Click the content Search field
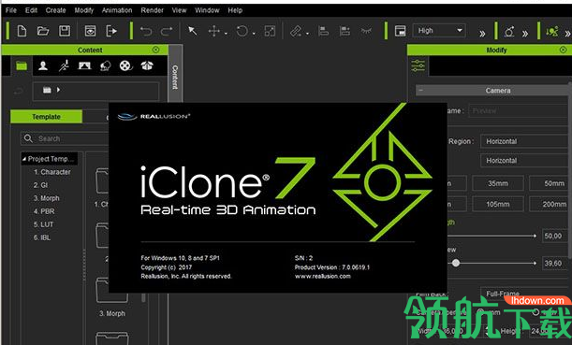The height and width of the screenshot is (345, 572). click(x=66, y=138)
